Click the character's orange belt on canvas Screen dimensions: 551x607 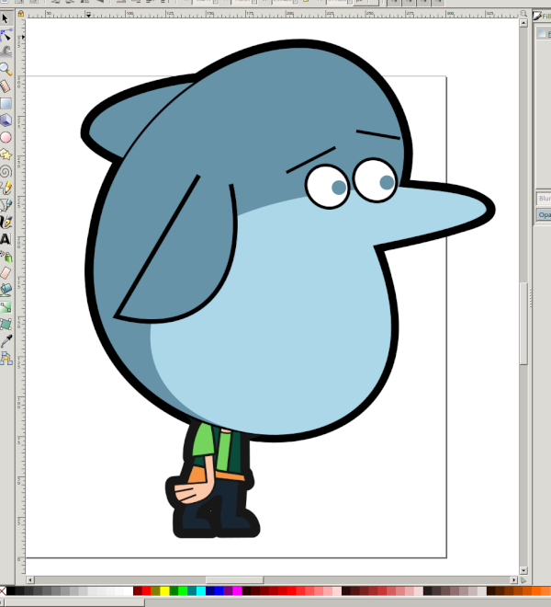(x=231, y=475)
